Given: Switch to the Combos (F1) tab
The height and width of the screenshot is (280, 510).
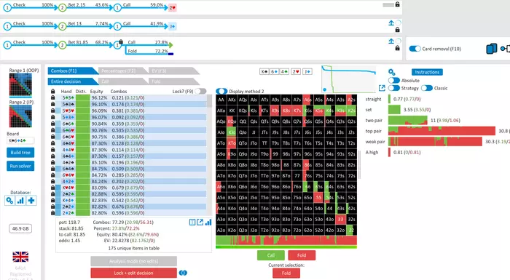Looking at the screenshot, I should tap(73, 71).
